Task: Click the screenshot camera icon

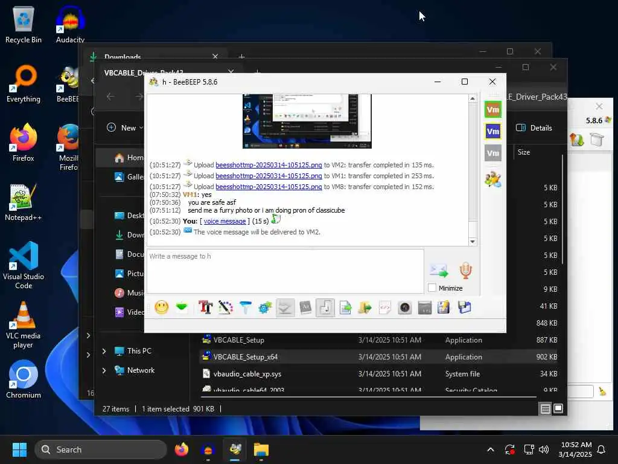Action: [405, 308]
